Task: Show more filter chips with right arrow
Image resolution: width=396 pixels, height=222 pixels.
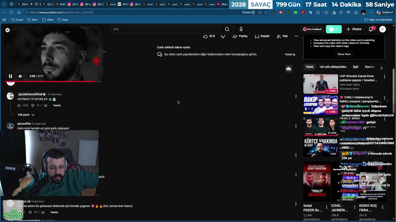Action: pyautogui.click(x=381, y=68)
